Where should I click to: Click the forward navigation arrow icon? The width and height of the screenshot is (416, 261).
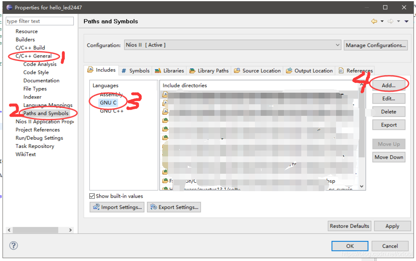point(391,21)
